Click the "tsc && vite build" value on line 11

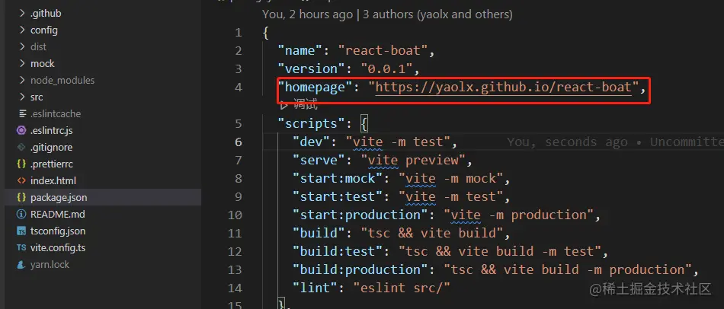[x=432, y=234]
